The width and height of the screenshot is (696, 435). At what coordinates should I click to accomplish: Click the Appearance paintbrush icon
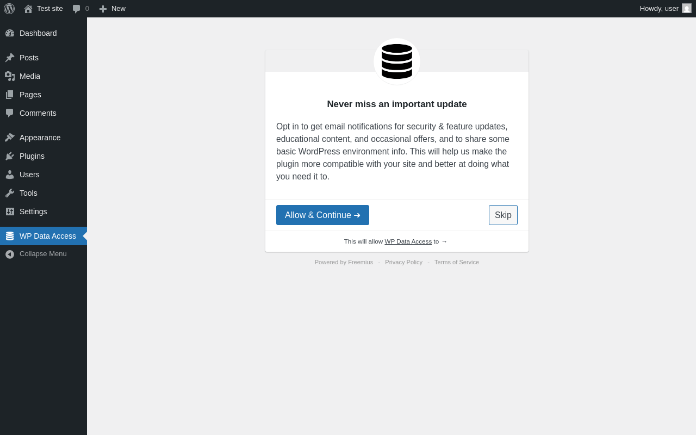coord(10,138)
